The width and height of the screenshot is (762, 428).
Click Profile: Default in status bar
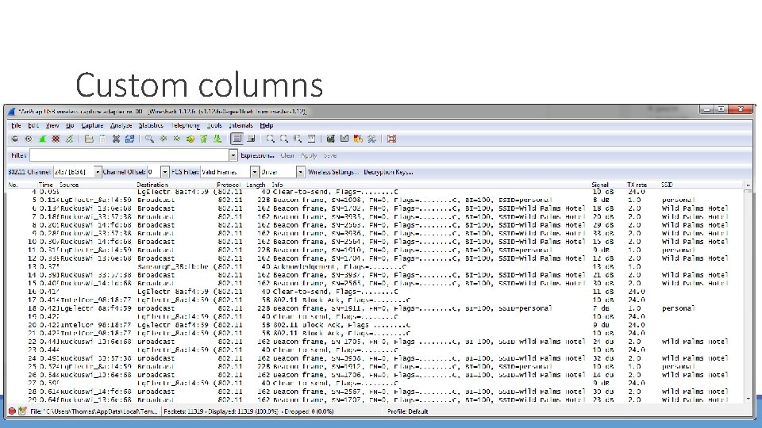(x=408, y=411)
